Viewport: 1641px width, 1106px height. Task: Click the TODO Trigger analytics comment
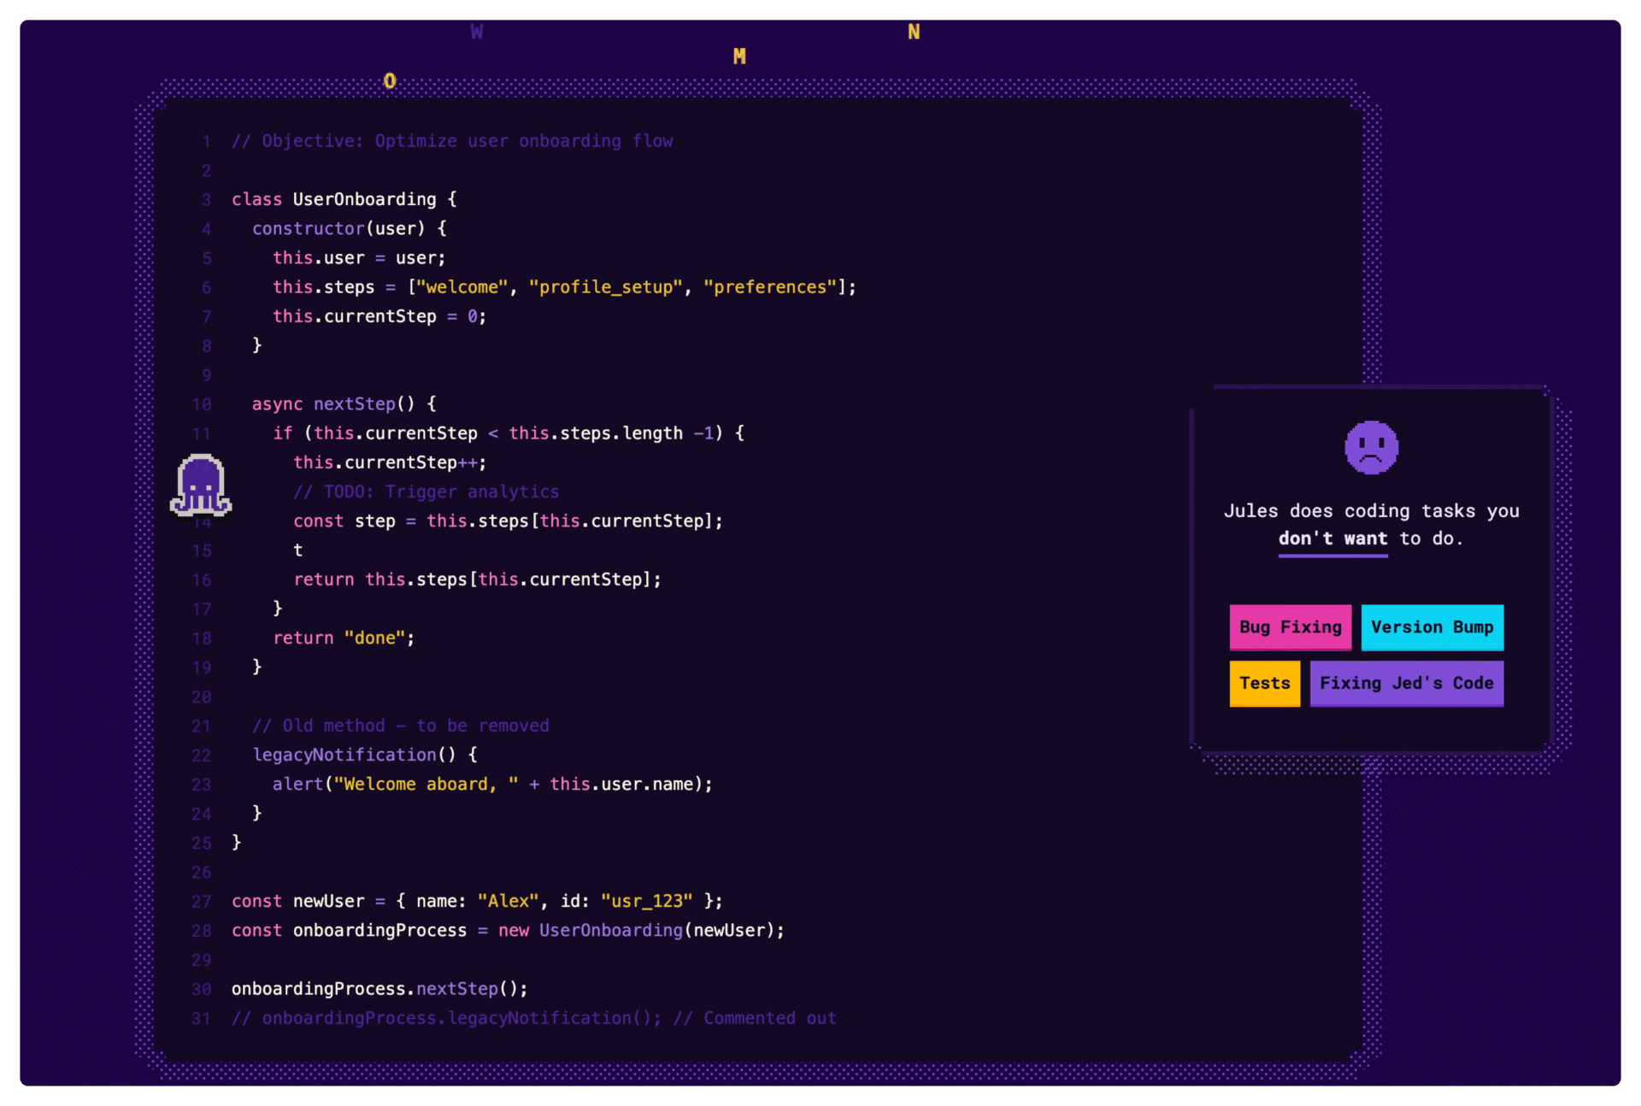point(426,491)
